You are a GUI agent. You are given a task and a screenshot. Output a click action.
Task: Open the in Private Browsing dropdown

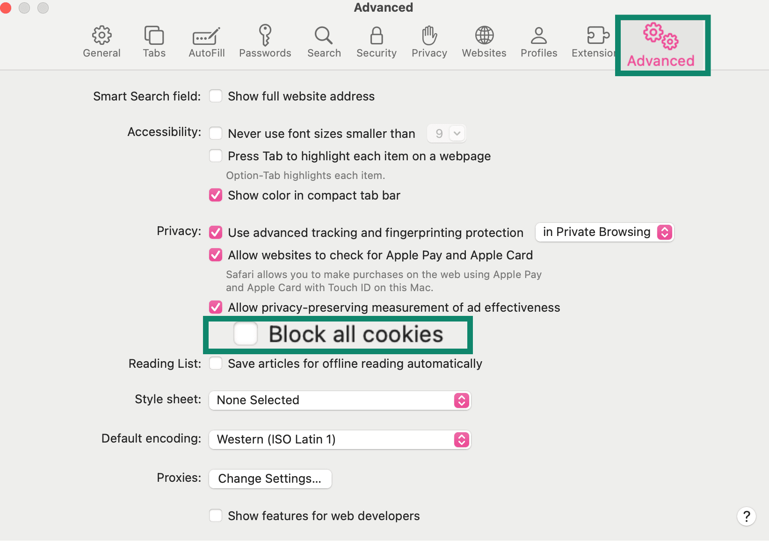[x=604, y=232]
